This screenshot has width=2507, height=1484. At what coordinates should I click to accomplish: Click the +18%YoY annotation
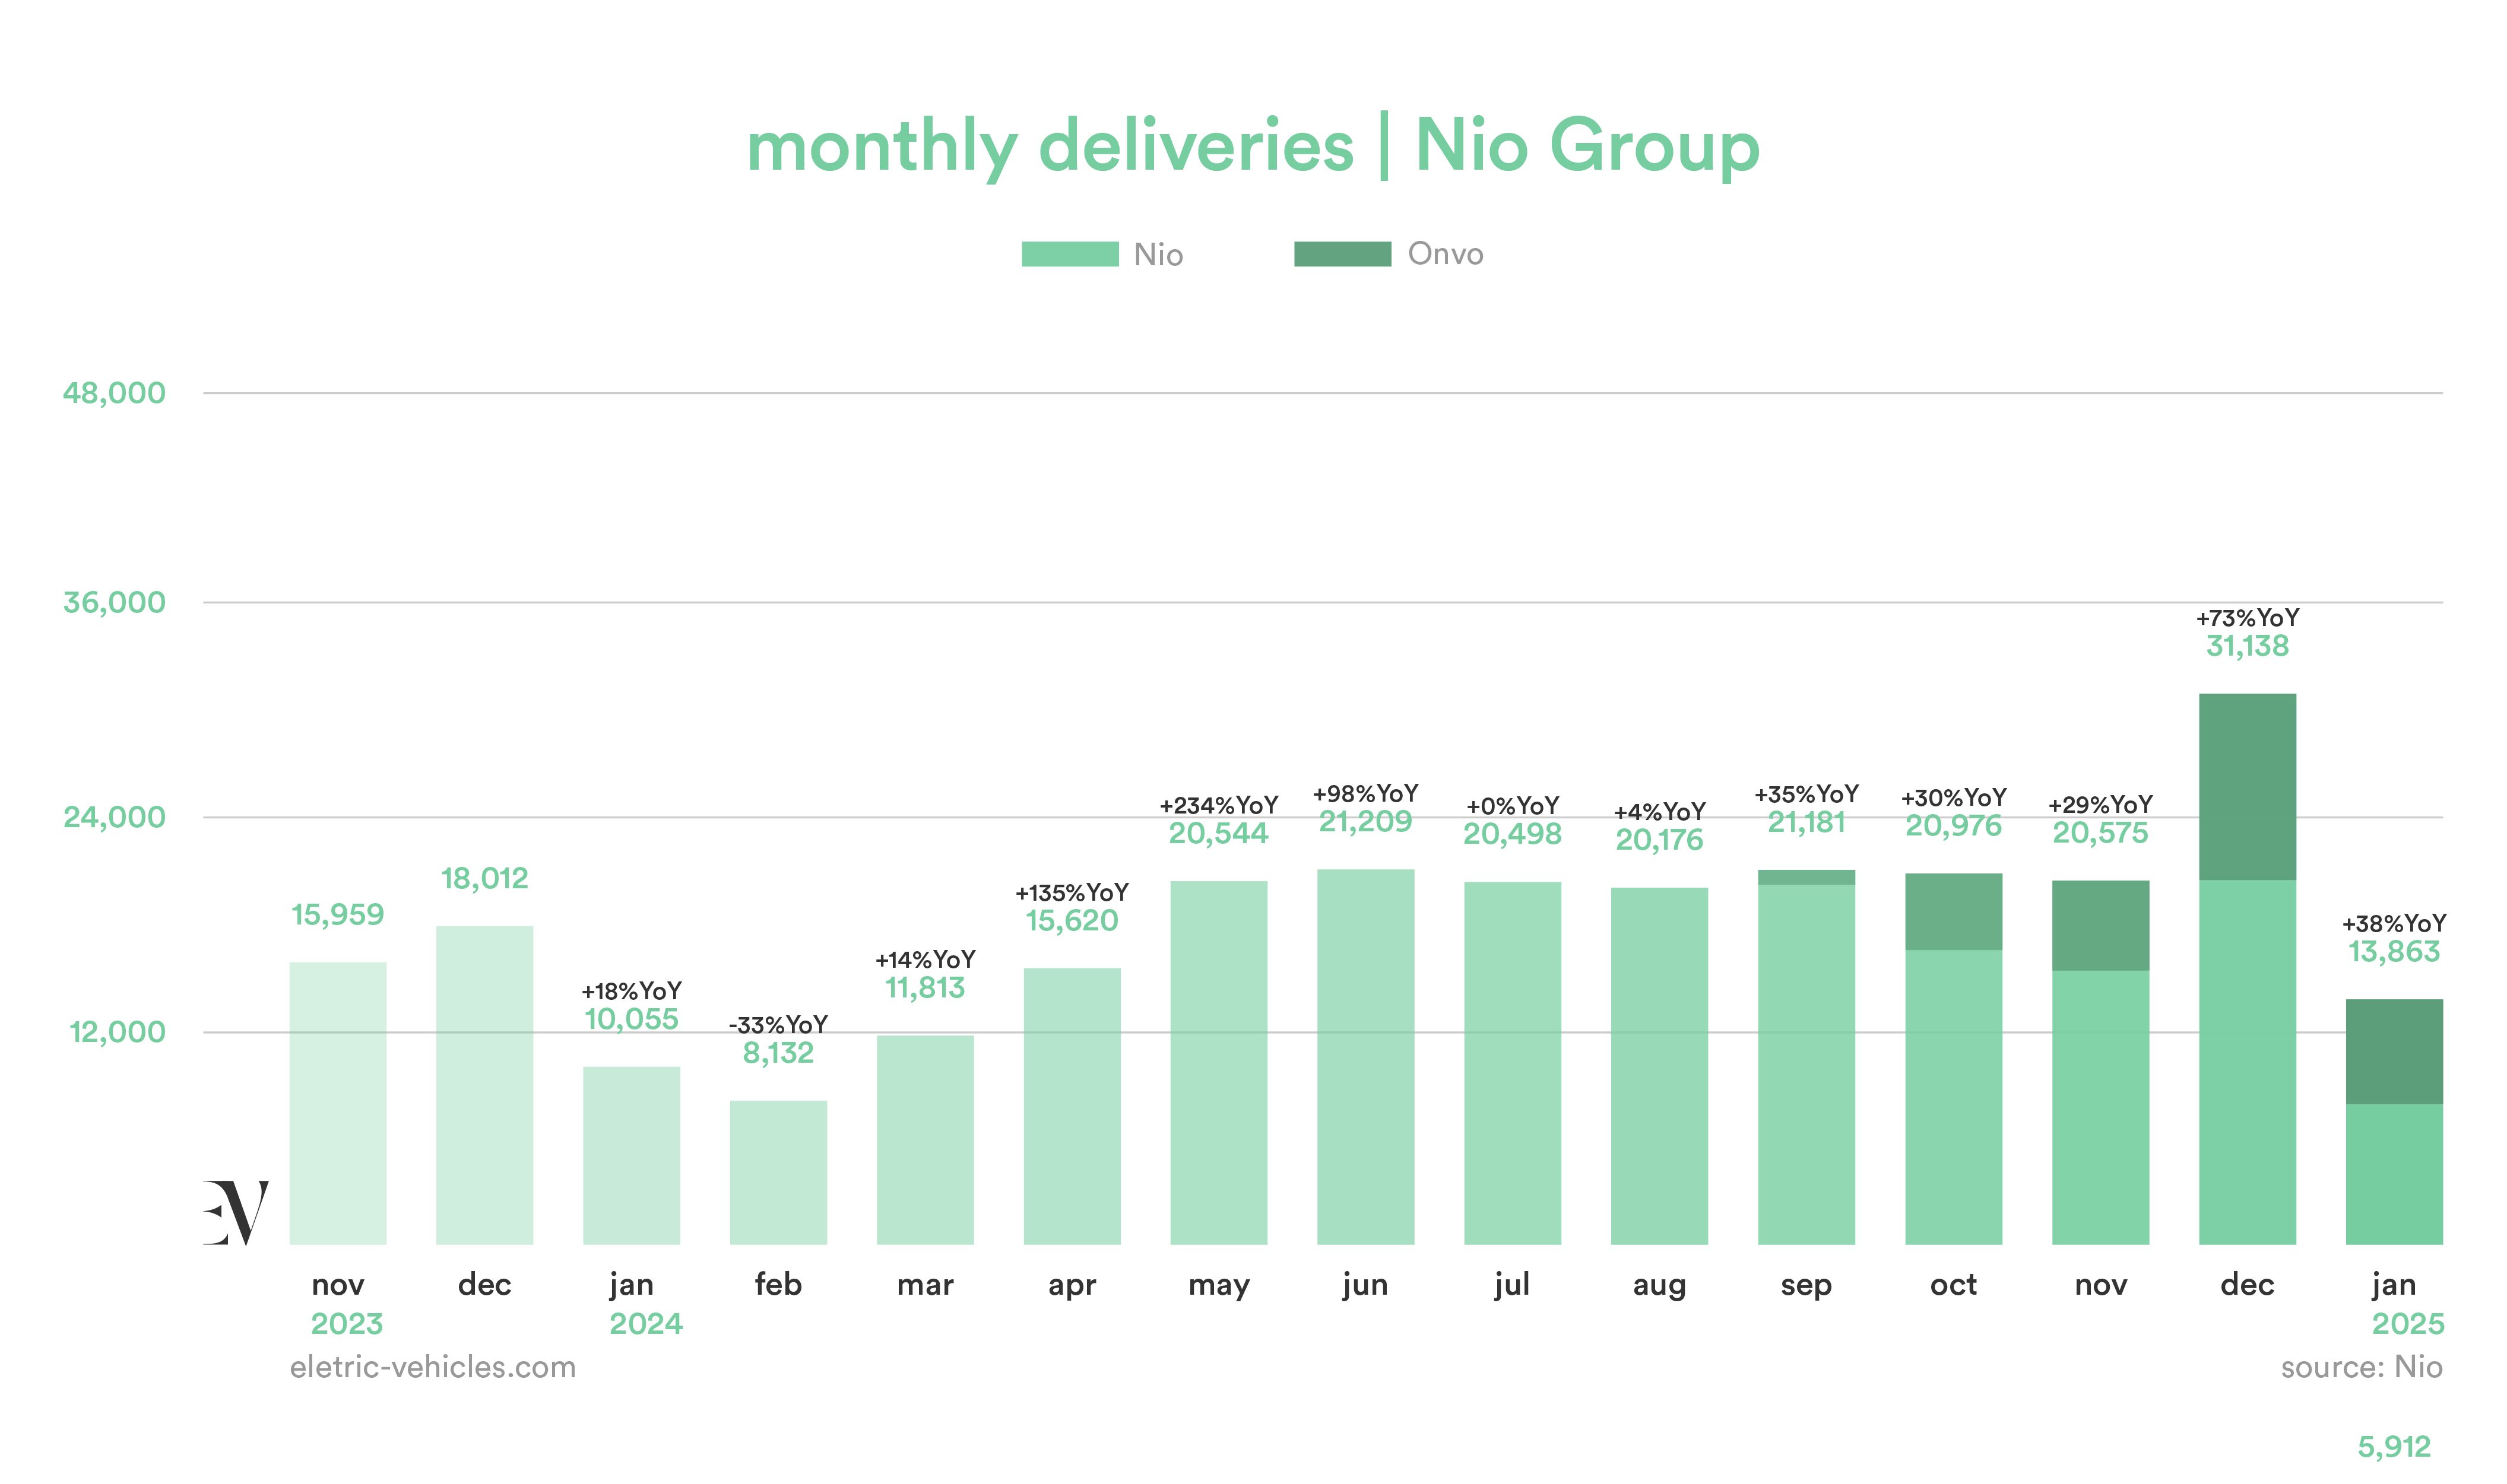tap(631, 991)
